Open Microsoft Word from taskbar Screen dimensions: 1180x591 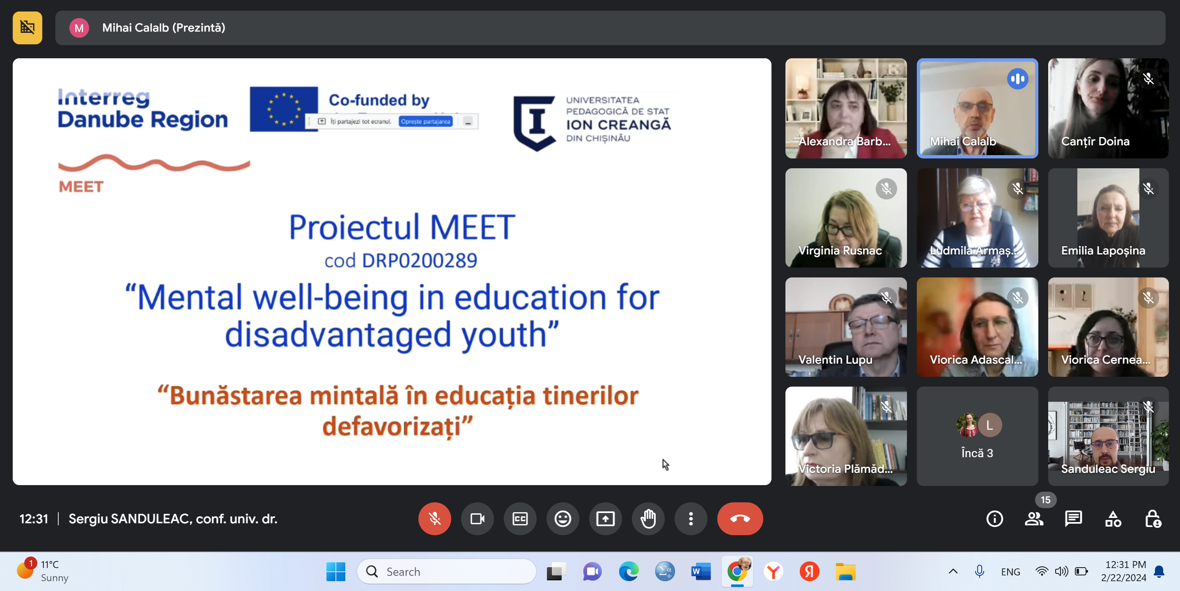[700, 571]
